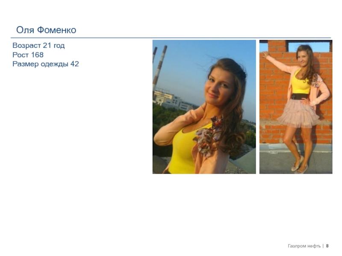
Task: Click the striped chimney in left photo
Action: [159, 67]
